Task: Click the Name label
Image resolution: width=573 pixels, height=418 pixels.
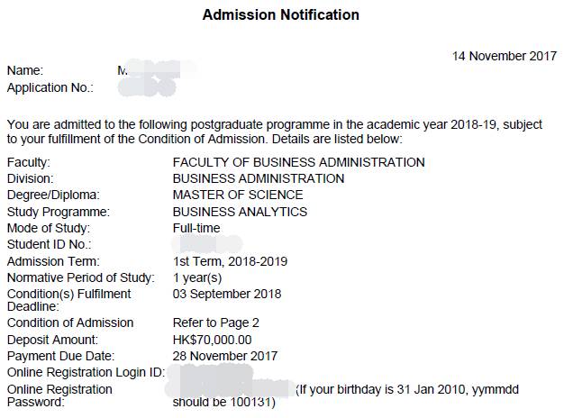Action: click(25, 70)
